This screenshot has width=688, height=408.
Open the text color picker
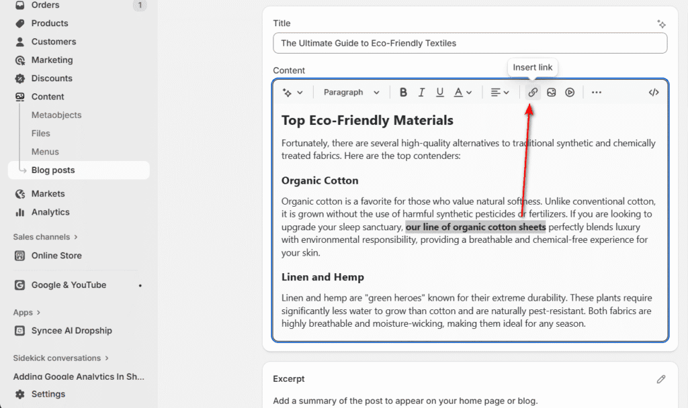[x=462, y=92]
